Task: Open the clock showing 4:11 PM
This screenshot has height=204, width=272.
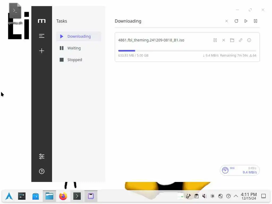Action: (x=249, y=196)
